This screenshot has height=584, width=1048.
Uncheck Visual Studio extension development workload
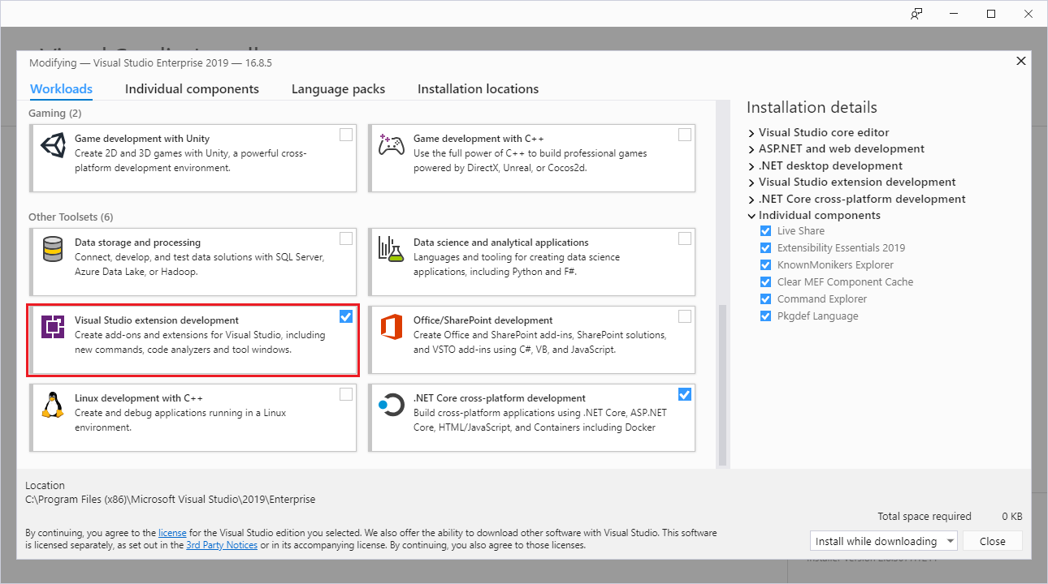click(346, 316)
